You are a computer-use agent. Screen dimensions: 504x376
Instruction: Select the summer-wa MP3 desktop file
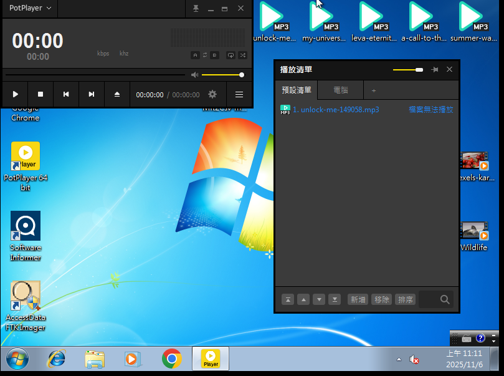(473, 22)
